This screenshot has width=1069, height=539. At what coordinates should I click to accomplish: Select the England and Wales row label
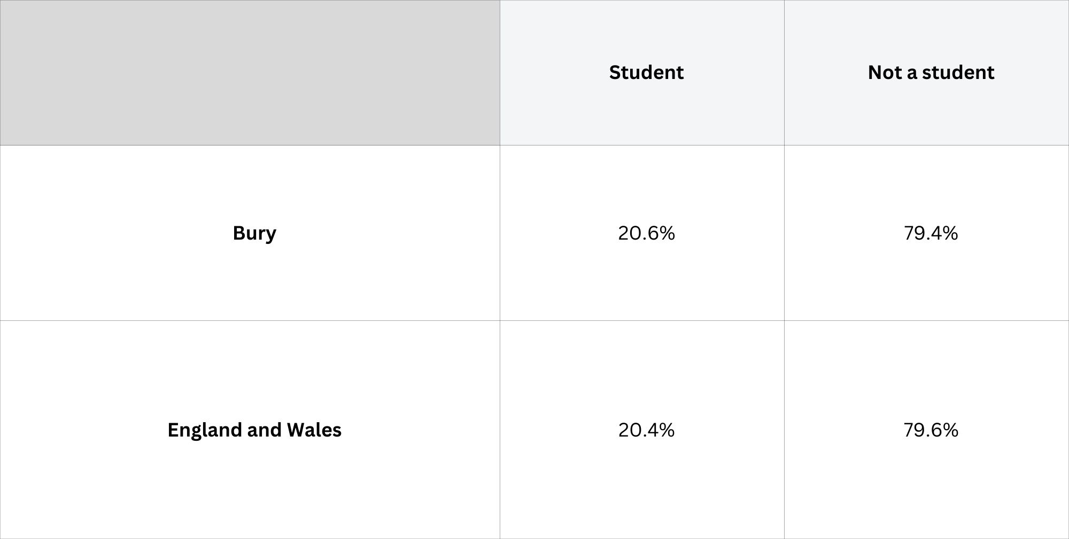click(254, 430)
